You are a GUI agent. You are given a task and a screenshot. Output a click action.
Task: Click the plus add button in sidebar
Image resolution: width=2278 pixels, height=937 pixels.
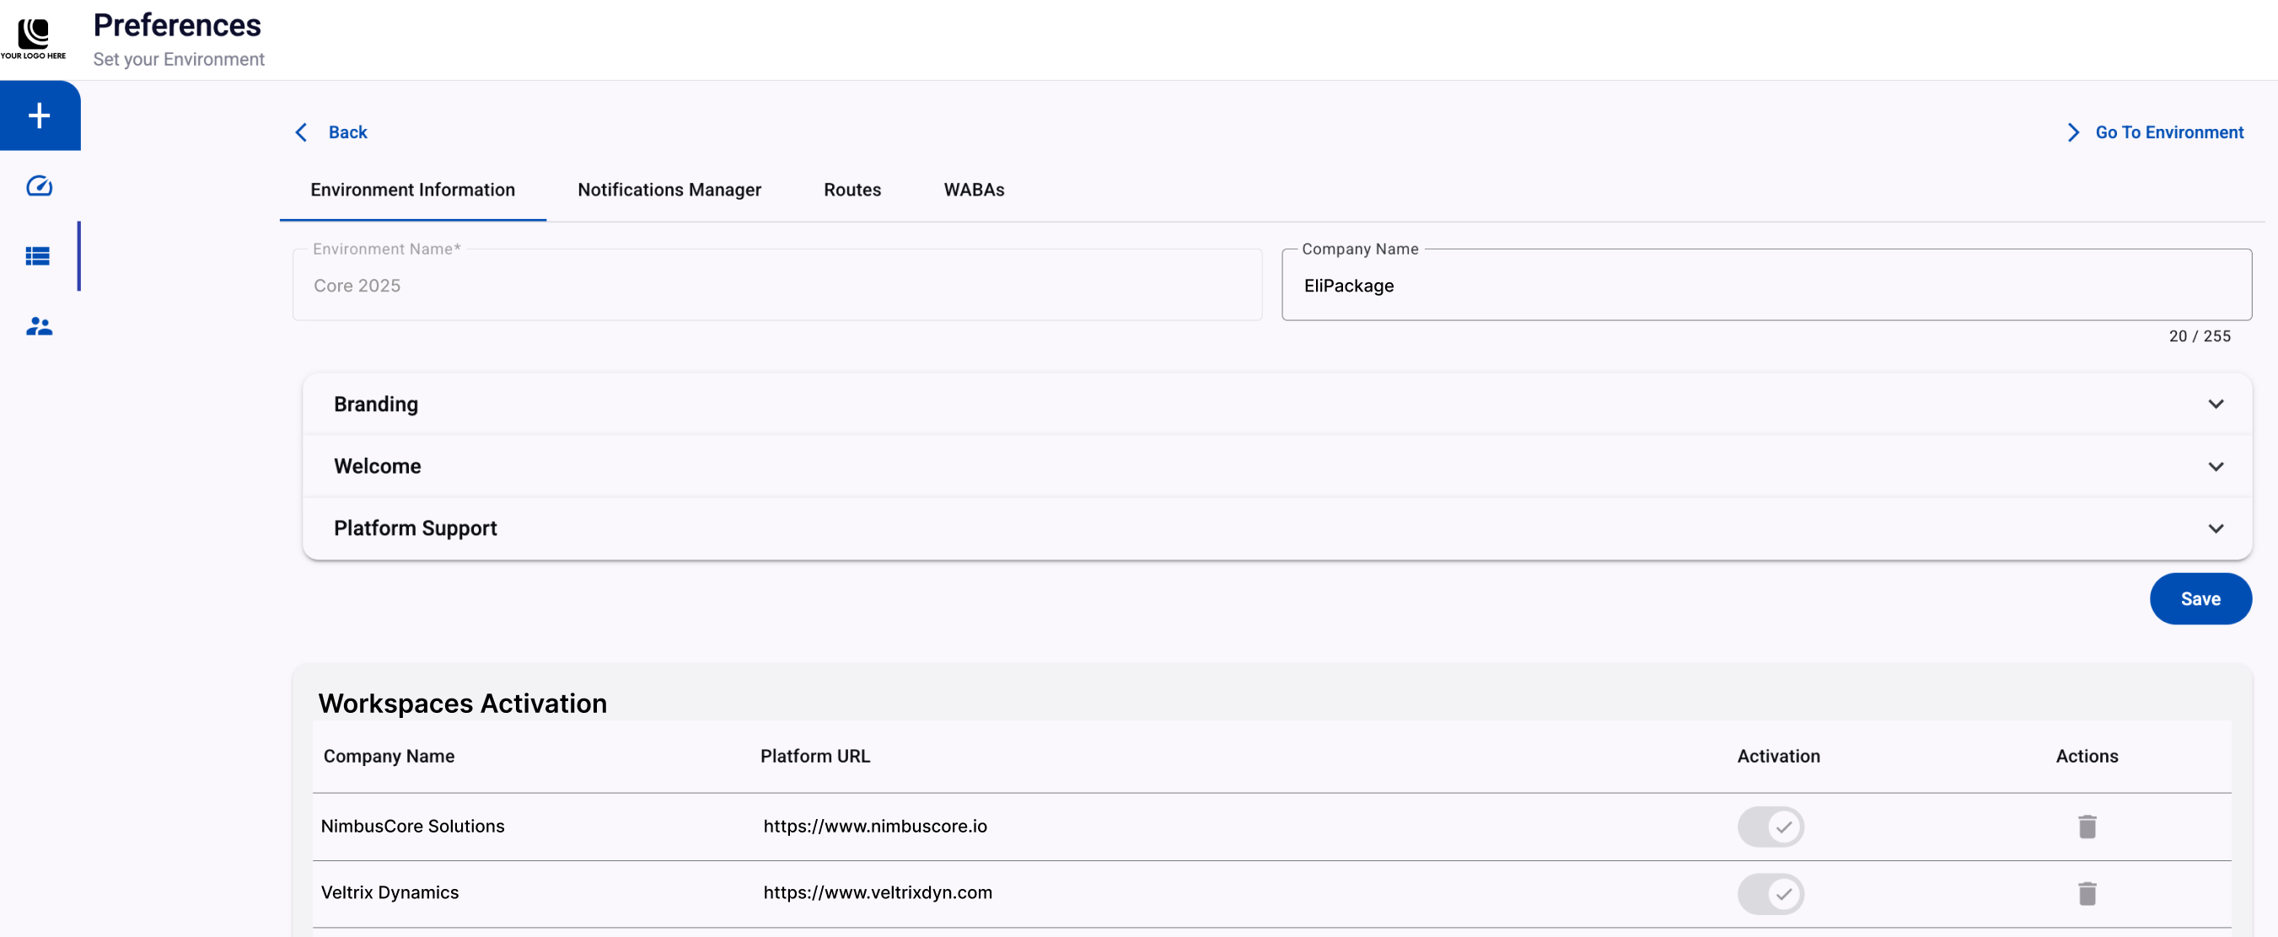coord(39,115)
